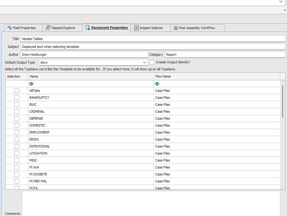Enable the ERISA checkbox
The width and height of the screenshot is (287, 216).
[x=17, y=139]
